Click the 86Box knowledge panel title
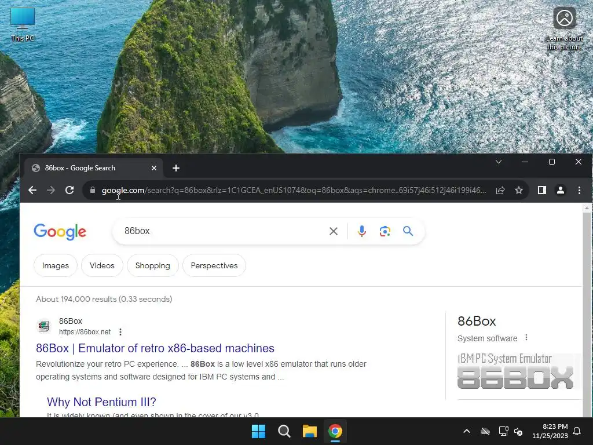 tap(477, 321)
